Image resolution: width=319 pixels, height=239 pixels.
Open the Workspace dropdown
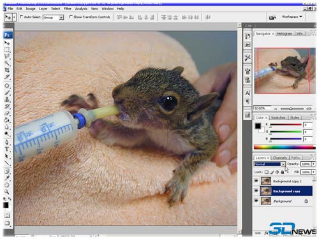[292, 17]
